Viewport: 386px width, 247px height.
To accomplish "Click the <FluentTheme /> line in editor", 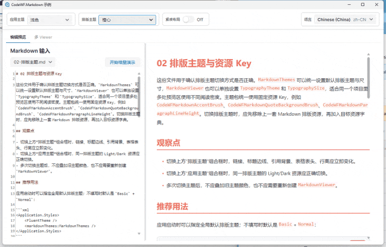I will 41,220.
